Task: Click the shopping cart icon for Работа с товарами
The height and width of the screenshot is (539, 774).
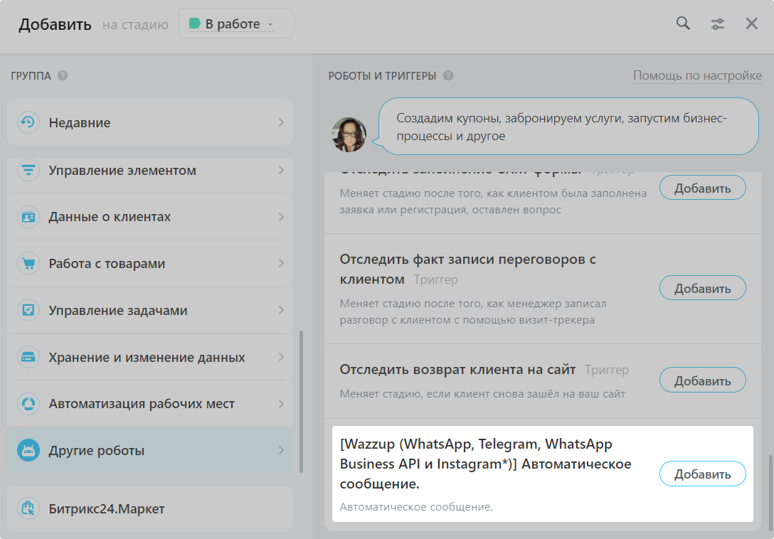Action: (28, 263)
